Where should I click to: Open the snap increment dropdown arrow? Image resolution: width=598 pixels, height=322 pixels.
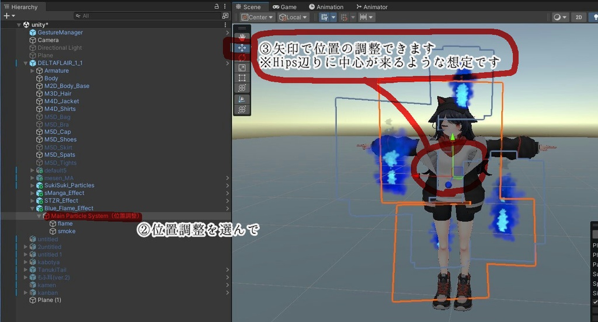click(x=353, y=17)
